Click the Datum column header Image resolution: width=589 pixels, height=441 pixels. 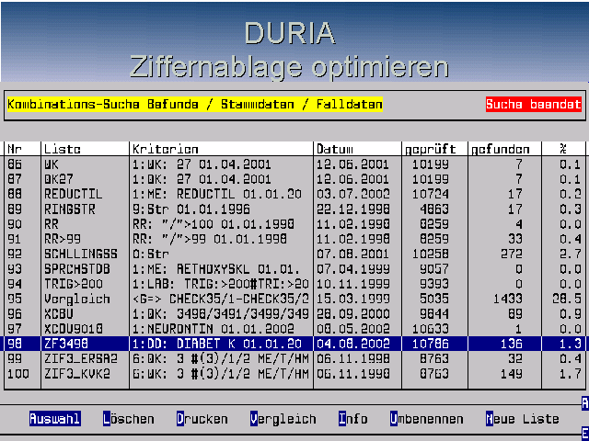click(335, 149)
